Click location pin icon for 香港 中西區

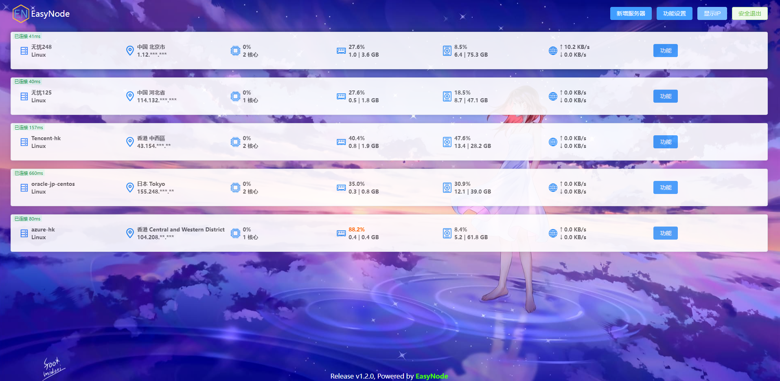point(130,142)
